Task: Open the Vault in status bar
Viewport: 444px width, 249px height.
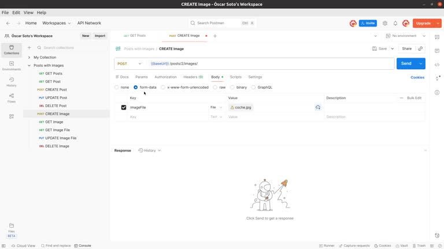Action: coord(402,246)
